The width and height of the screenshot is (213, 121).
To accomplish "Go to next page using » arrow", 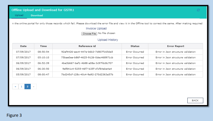I will click(x=33, y=87).
